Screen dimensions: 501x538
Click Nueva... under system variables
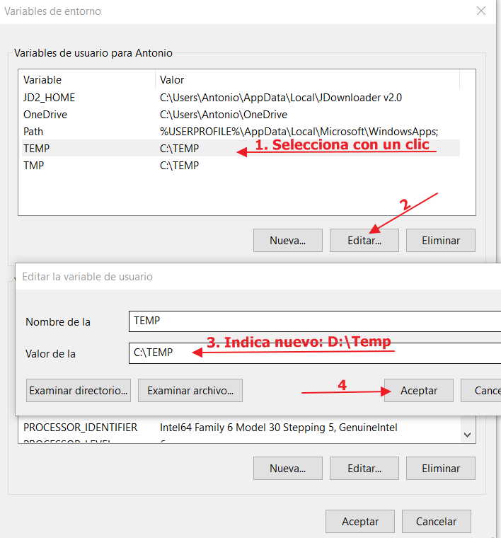(x=288, y=468)
